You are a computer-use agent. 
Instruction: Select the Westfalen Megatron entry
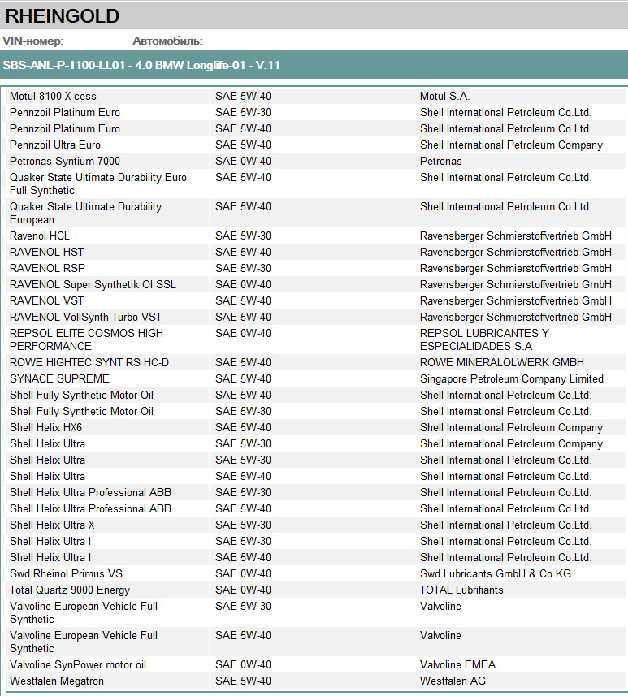[x=57, y=681]
